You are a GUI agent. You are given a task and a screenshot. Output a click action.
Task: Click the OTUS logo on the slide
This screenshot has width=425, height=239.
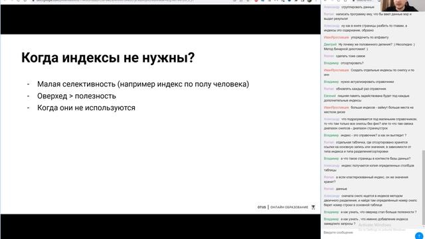point(262,207)
